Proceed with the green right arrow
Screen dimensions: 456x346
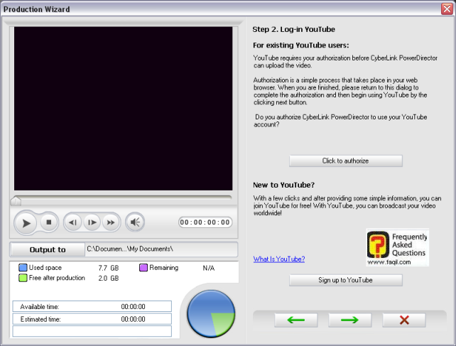click(x=350, y=320)
